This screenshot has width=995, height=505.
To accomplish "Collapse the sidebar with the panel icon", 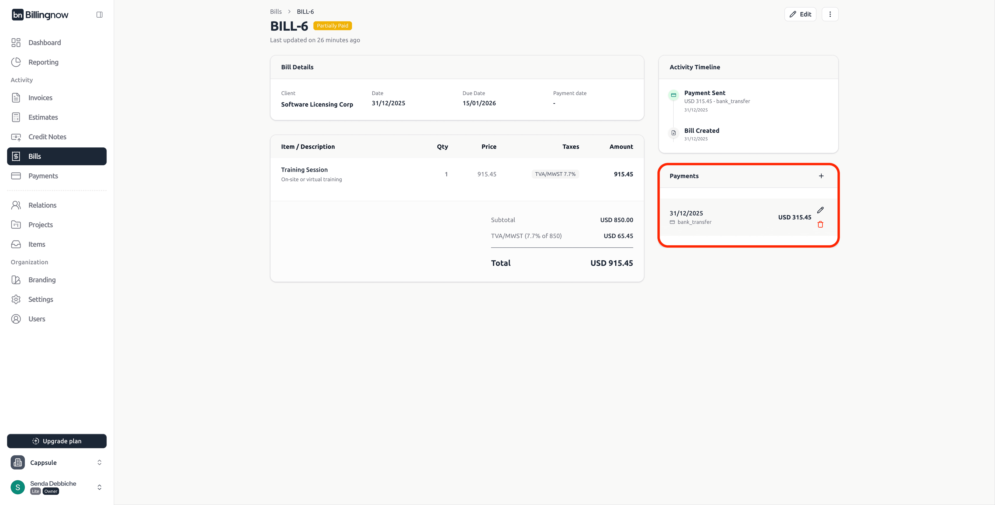I will [x=99, y=14].
